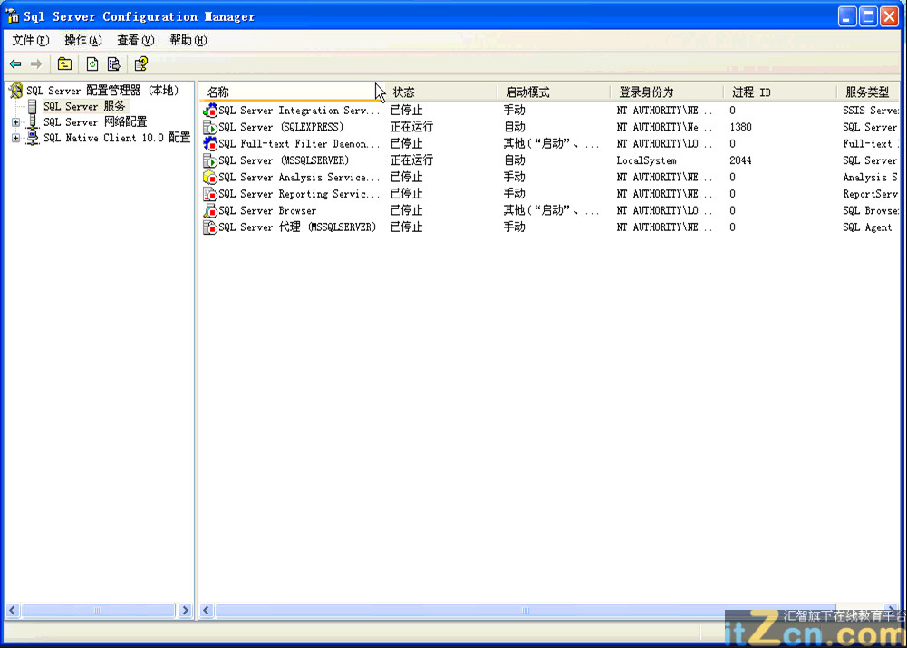
Task: Select the SQL Server Integration Serv... row name
Action: (x=299, y=111)
